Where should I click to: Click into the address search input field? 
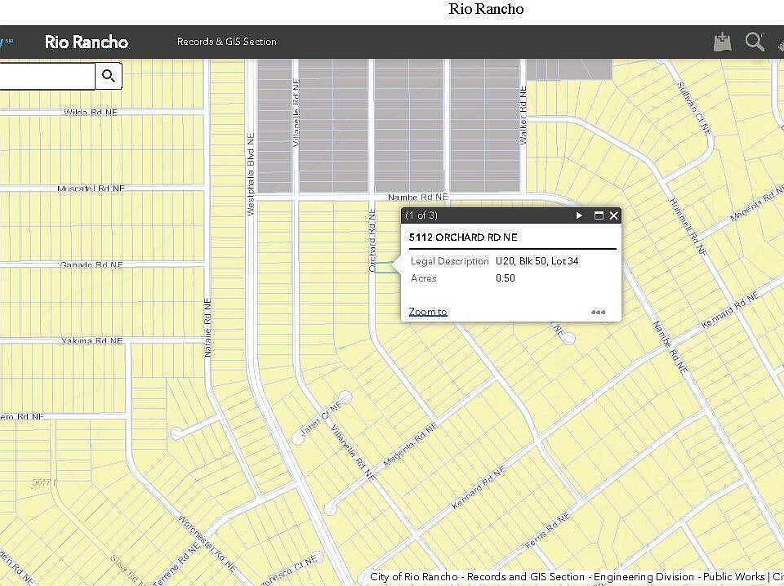[47, 78]
